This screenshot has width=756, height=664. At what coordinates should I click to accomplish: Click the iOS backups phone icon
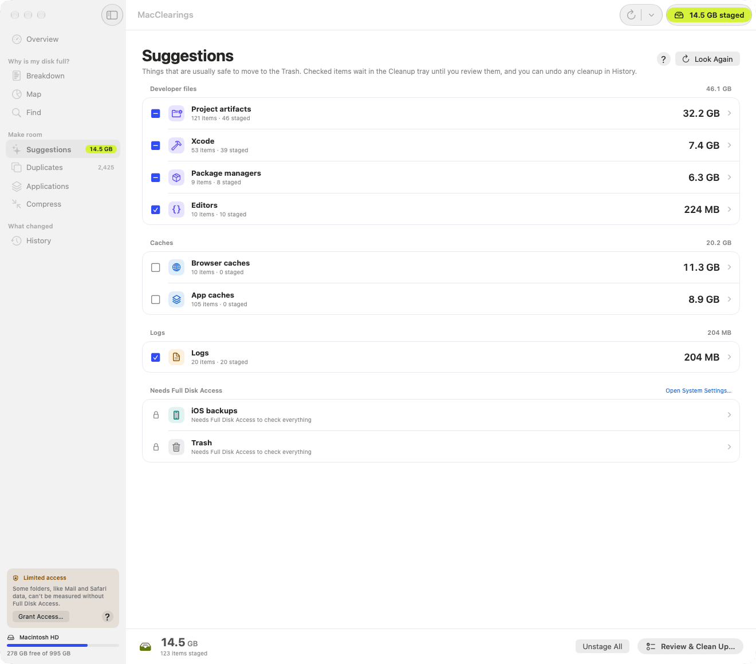(x=176, y=415)
